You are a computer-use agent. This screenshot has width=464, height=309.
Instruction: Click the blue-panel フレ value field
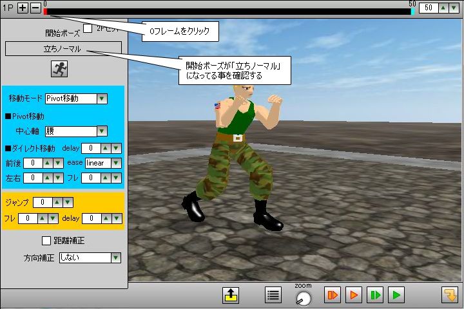(x=91, y=178)
